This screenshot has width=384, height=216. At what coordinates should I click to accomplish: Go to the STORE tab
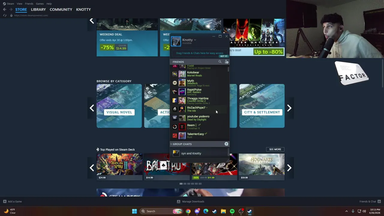pos(21,10)
